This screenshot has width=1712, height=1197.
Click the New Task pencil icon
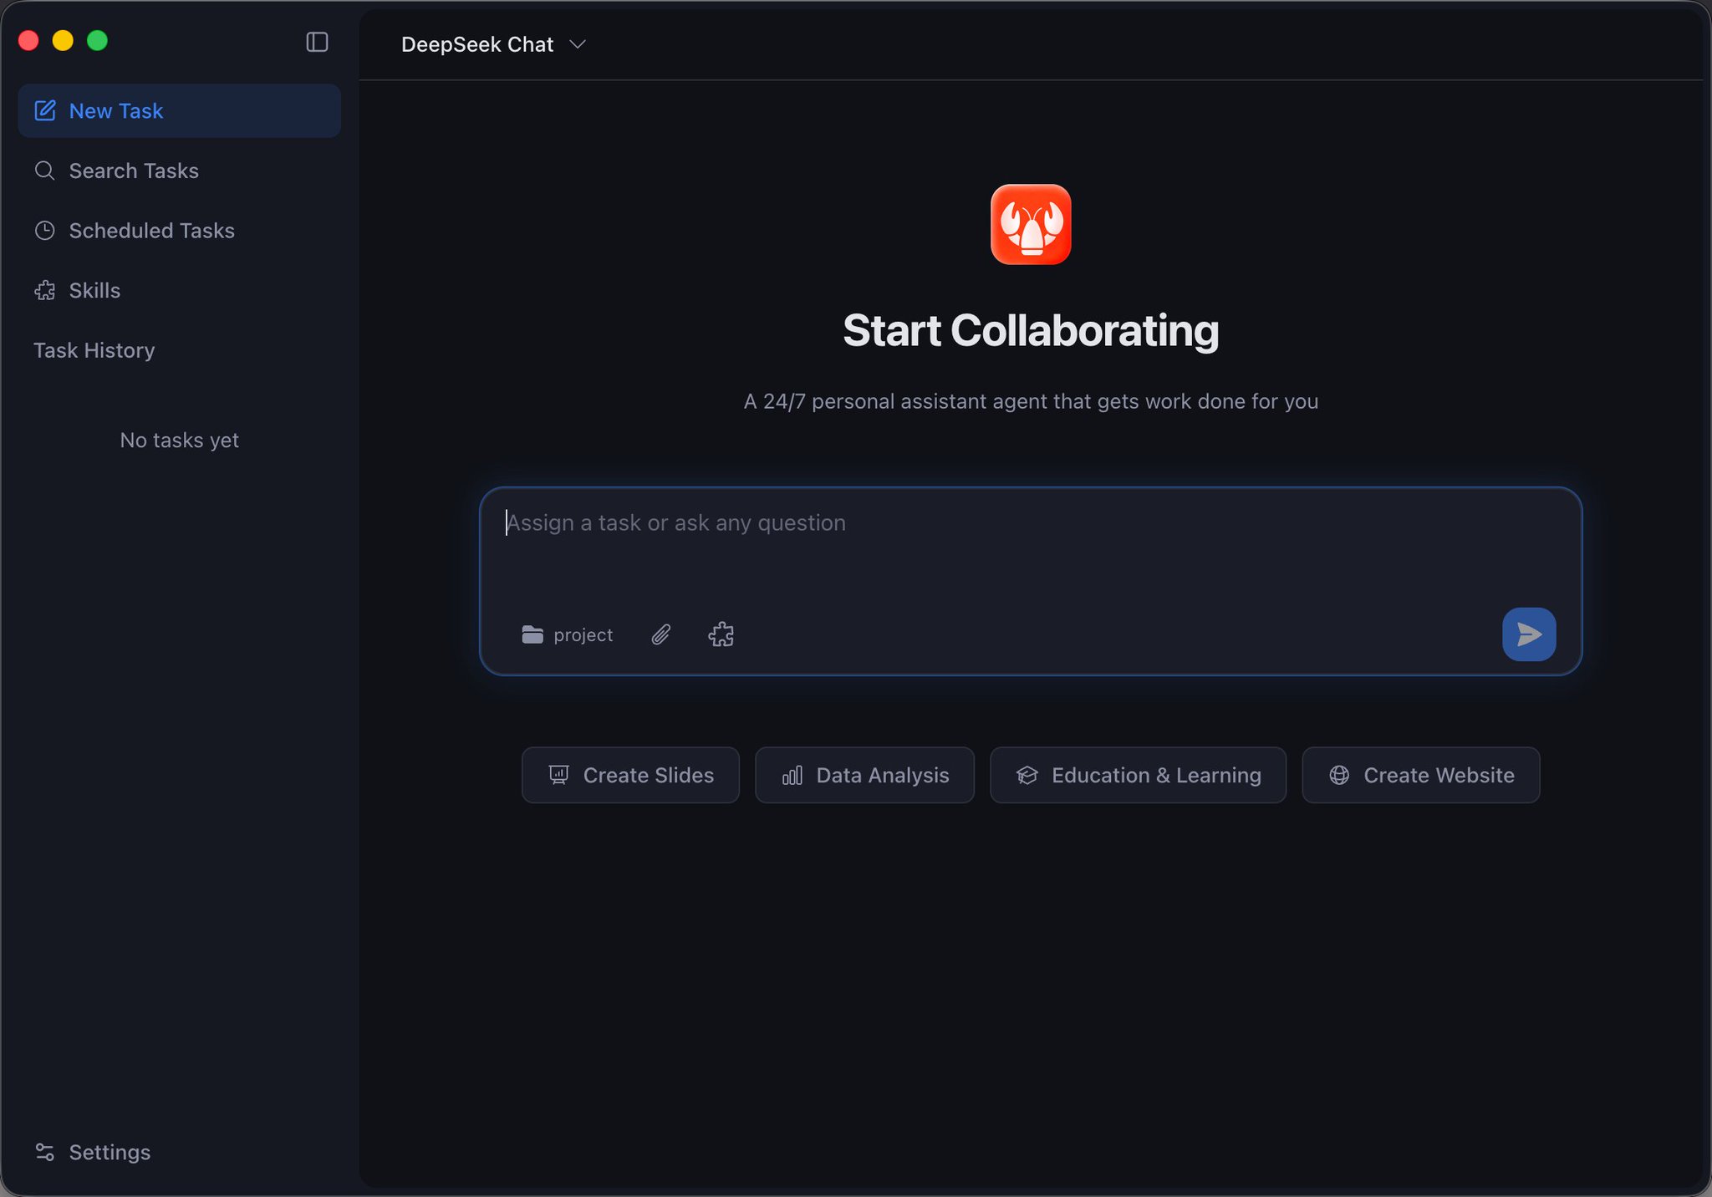click(x=45, y=110)
